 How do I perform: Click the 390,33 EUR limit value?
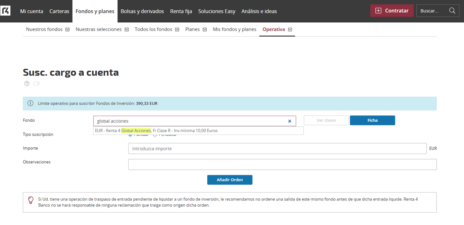coord(146,104)
